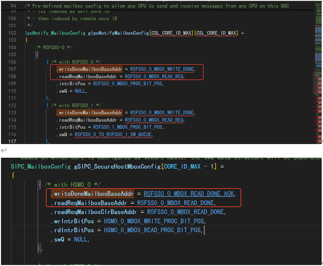Click .writeDoneMailboxBaseAddr in lower snippet
Image resolution: width=323 pixels, height=266 pixels.
92,194
